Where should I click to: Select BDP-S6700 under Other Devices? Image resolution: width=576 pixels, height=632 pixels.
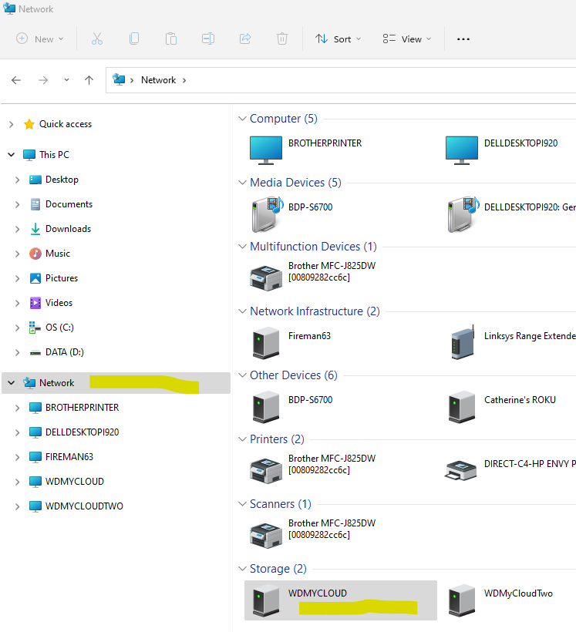(x=266, y=407)
